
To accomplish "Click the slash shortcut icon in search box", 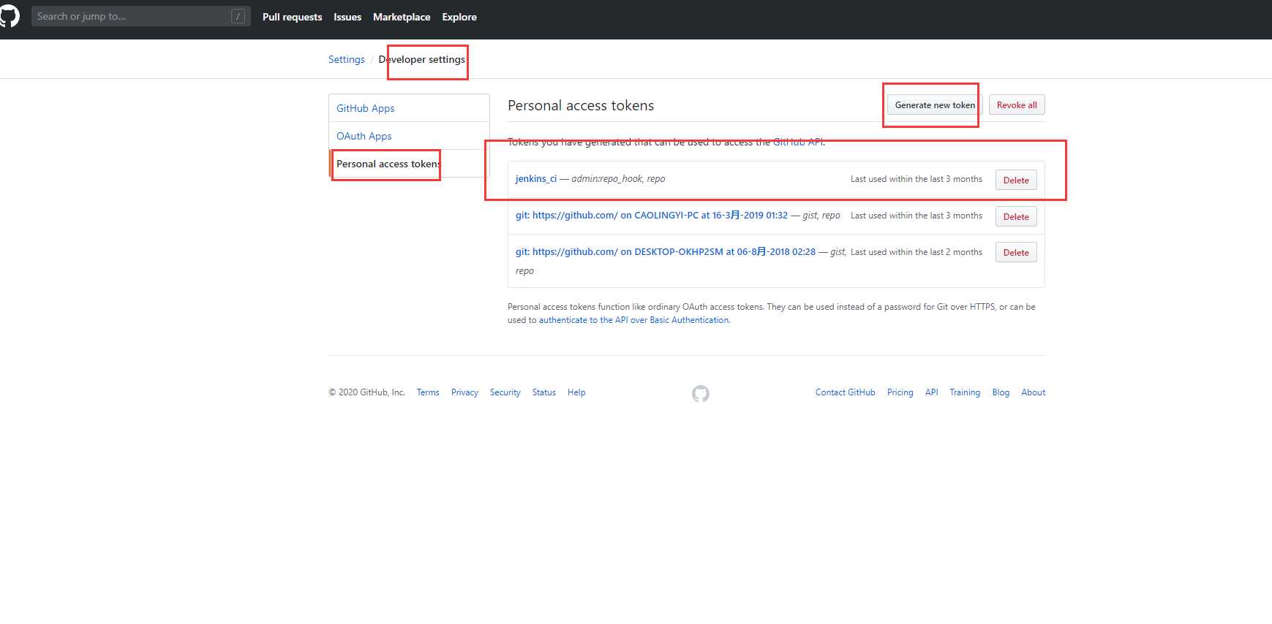I will pos(238,16).
